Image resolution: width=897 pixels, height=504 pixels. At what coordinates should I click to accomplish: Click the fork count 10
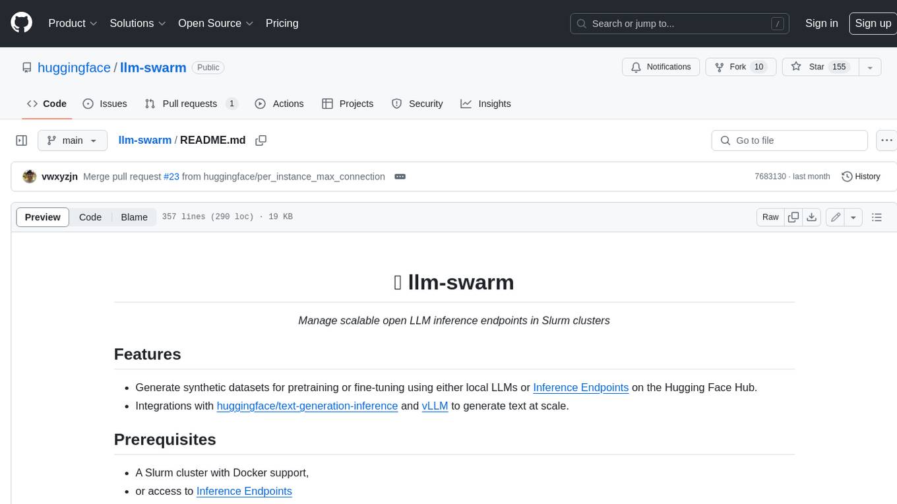(x=758, y=67)
